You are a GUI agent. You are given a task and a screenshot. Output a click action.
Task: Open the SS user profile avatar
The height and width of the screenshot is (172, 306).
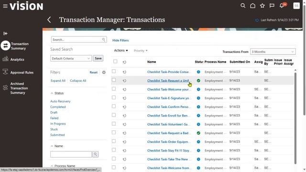tap(296, 6)
